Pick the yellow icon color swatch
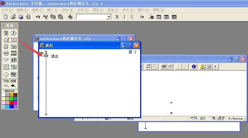This screenshot has width=248, height=138. point(4,99)
